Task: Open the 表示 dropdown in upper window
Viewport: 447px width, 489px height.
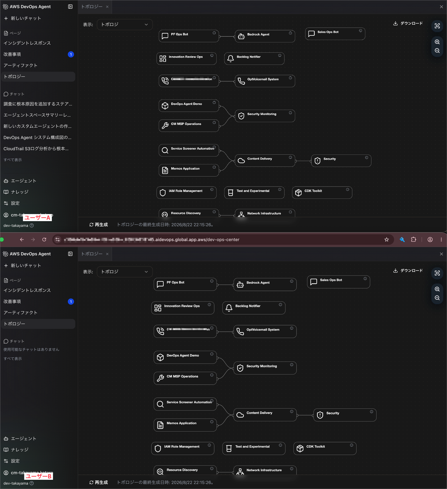Action: click(125, 24)
